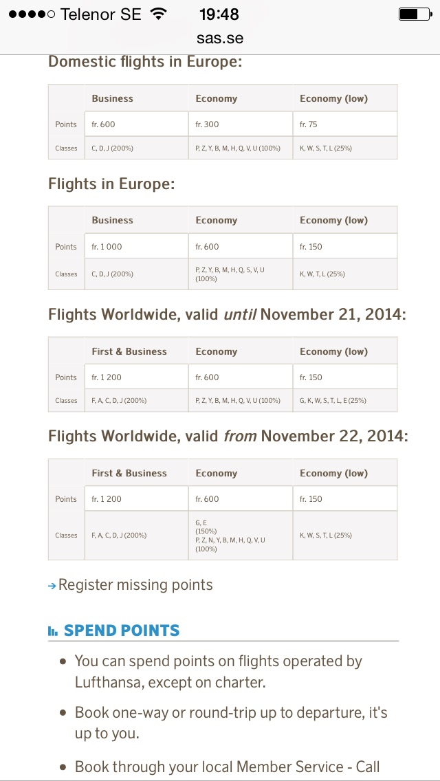Tap heading "Flights Worldwide, valid from November 22"
The image size is (440, 781).
coord(228,437)
